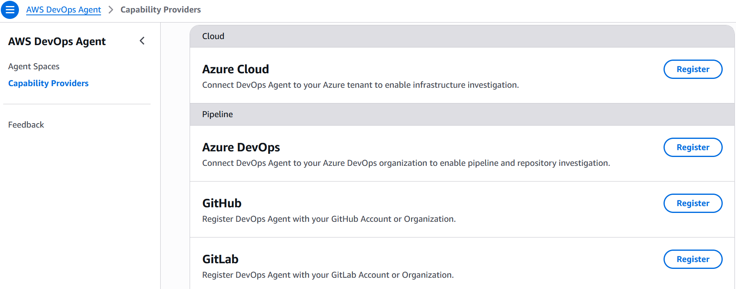Follow the AWS DevOps Agent breadcrumb link
This screenshot has height=289, width=736.
pyautogui.click(x=64, y=10)
